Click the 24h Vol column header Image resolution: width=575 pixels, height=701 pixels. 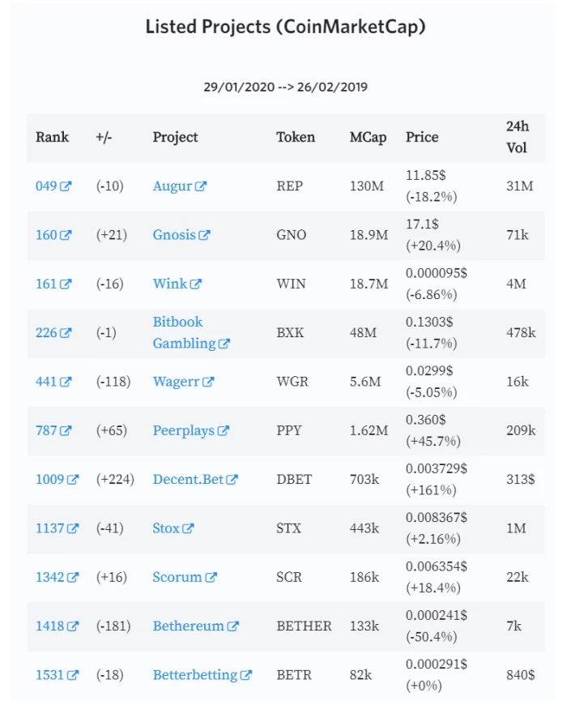(517, 137)
